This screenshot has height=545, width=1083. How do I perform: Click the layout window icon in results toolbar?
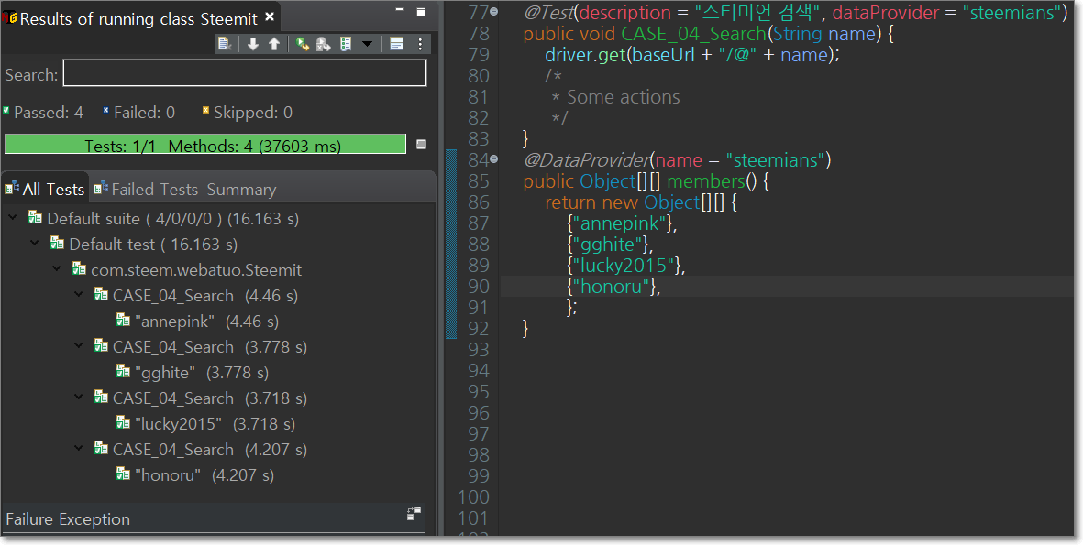point(396,44)
